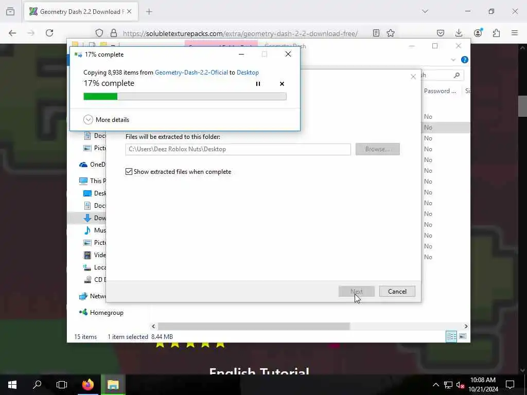Open Music folder in navigation pane
Screen dimensions: 527x395
95,230
